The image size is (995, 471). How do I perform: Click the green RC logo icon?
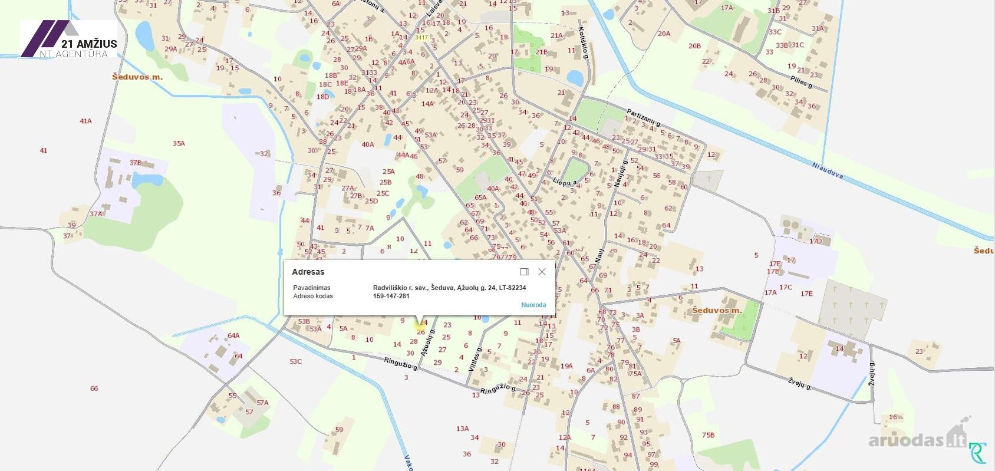(x=978, y=453)
